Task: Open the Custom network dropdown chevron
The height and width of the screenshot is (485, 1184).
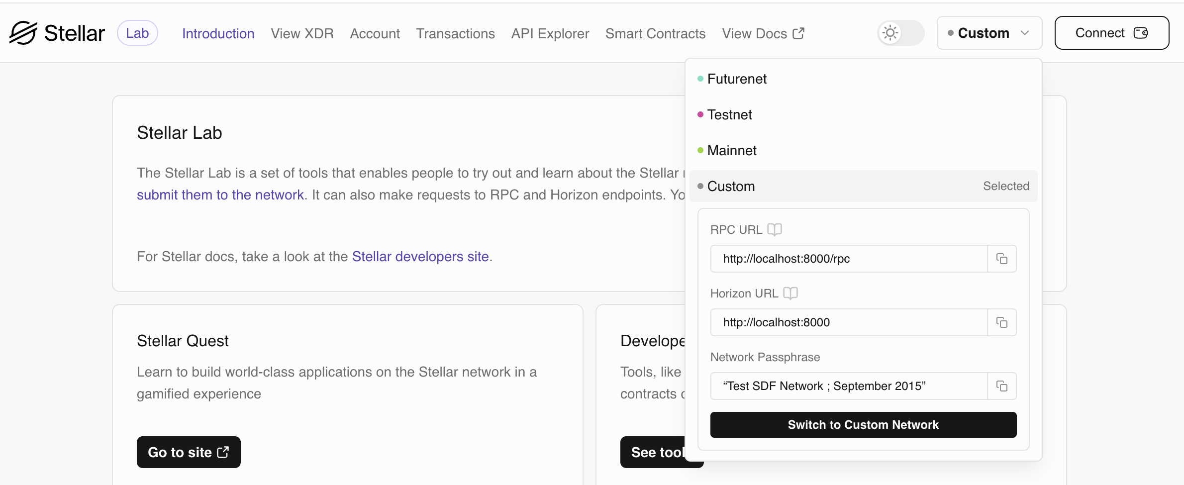Action: [1025, 33]
